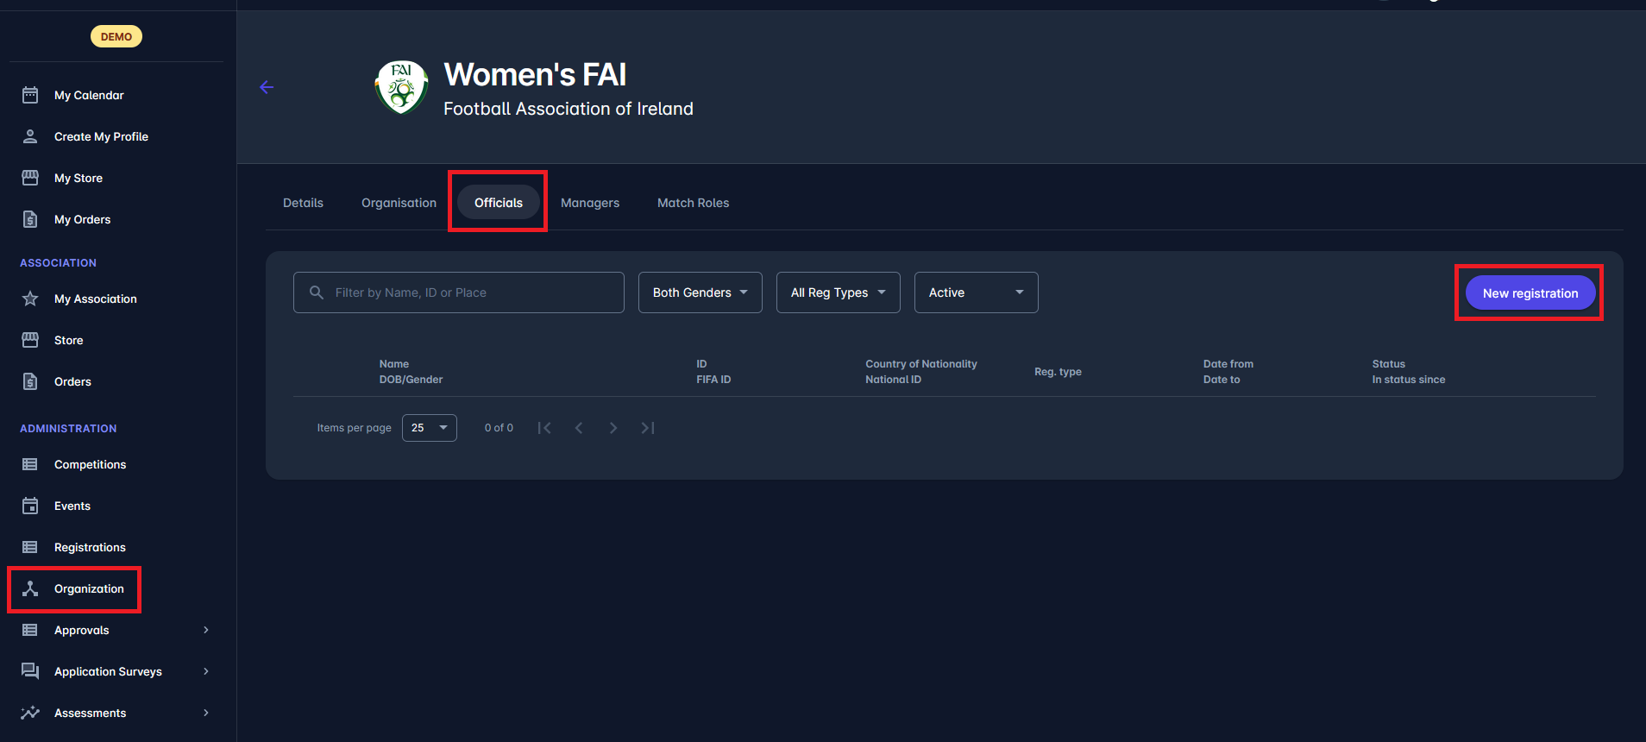This screenshot has height=742, width=1646.
Task: Focus the Filter by Name search field
Action: pos(470,292)
